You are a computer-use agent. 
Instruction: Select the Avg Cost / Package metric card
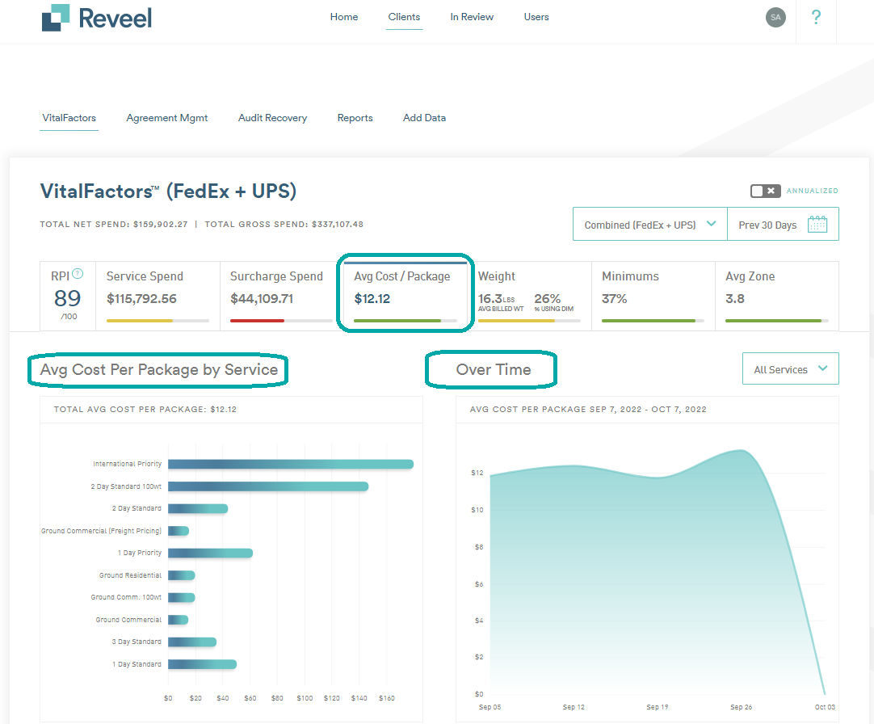pyautogui.click(x=404, y=293)
